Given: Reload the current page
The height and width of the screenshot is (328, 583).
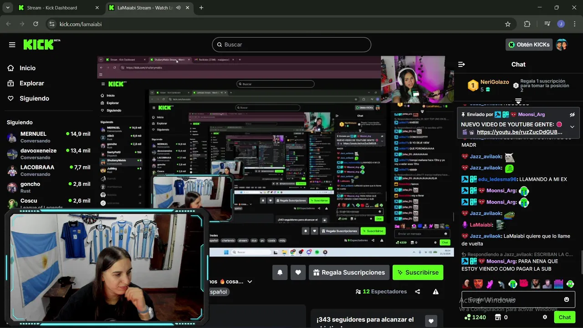Looking at the screenshot, I should [x=36, y=24].
